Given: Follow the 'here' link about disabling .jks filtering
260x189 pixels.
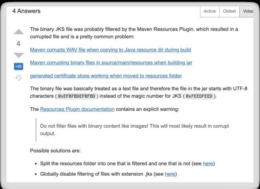Looking at the screenshot, I should [170, 174].
